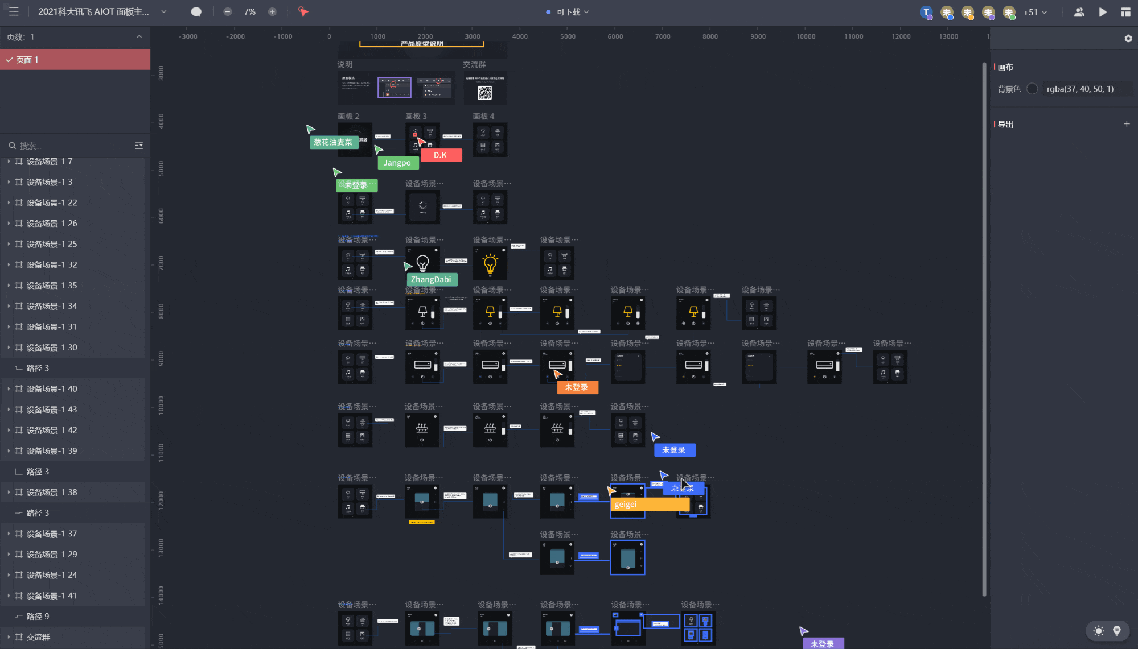The height and width of the screenshot is (649, 1138).
Task: Open the comment bubble tool
Action: click(x=196, y=12)
